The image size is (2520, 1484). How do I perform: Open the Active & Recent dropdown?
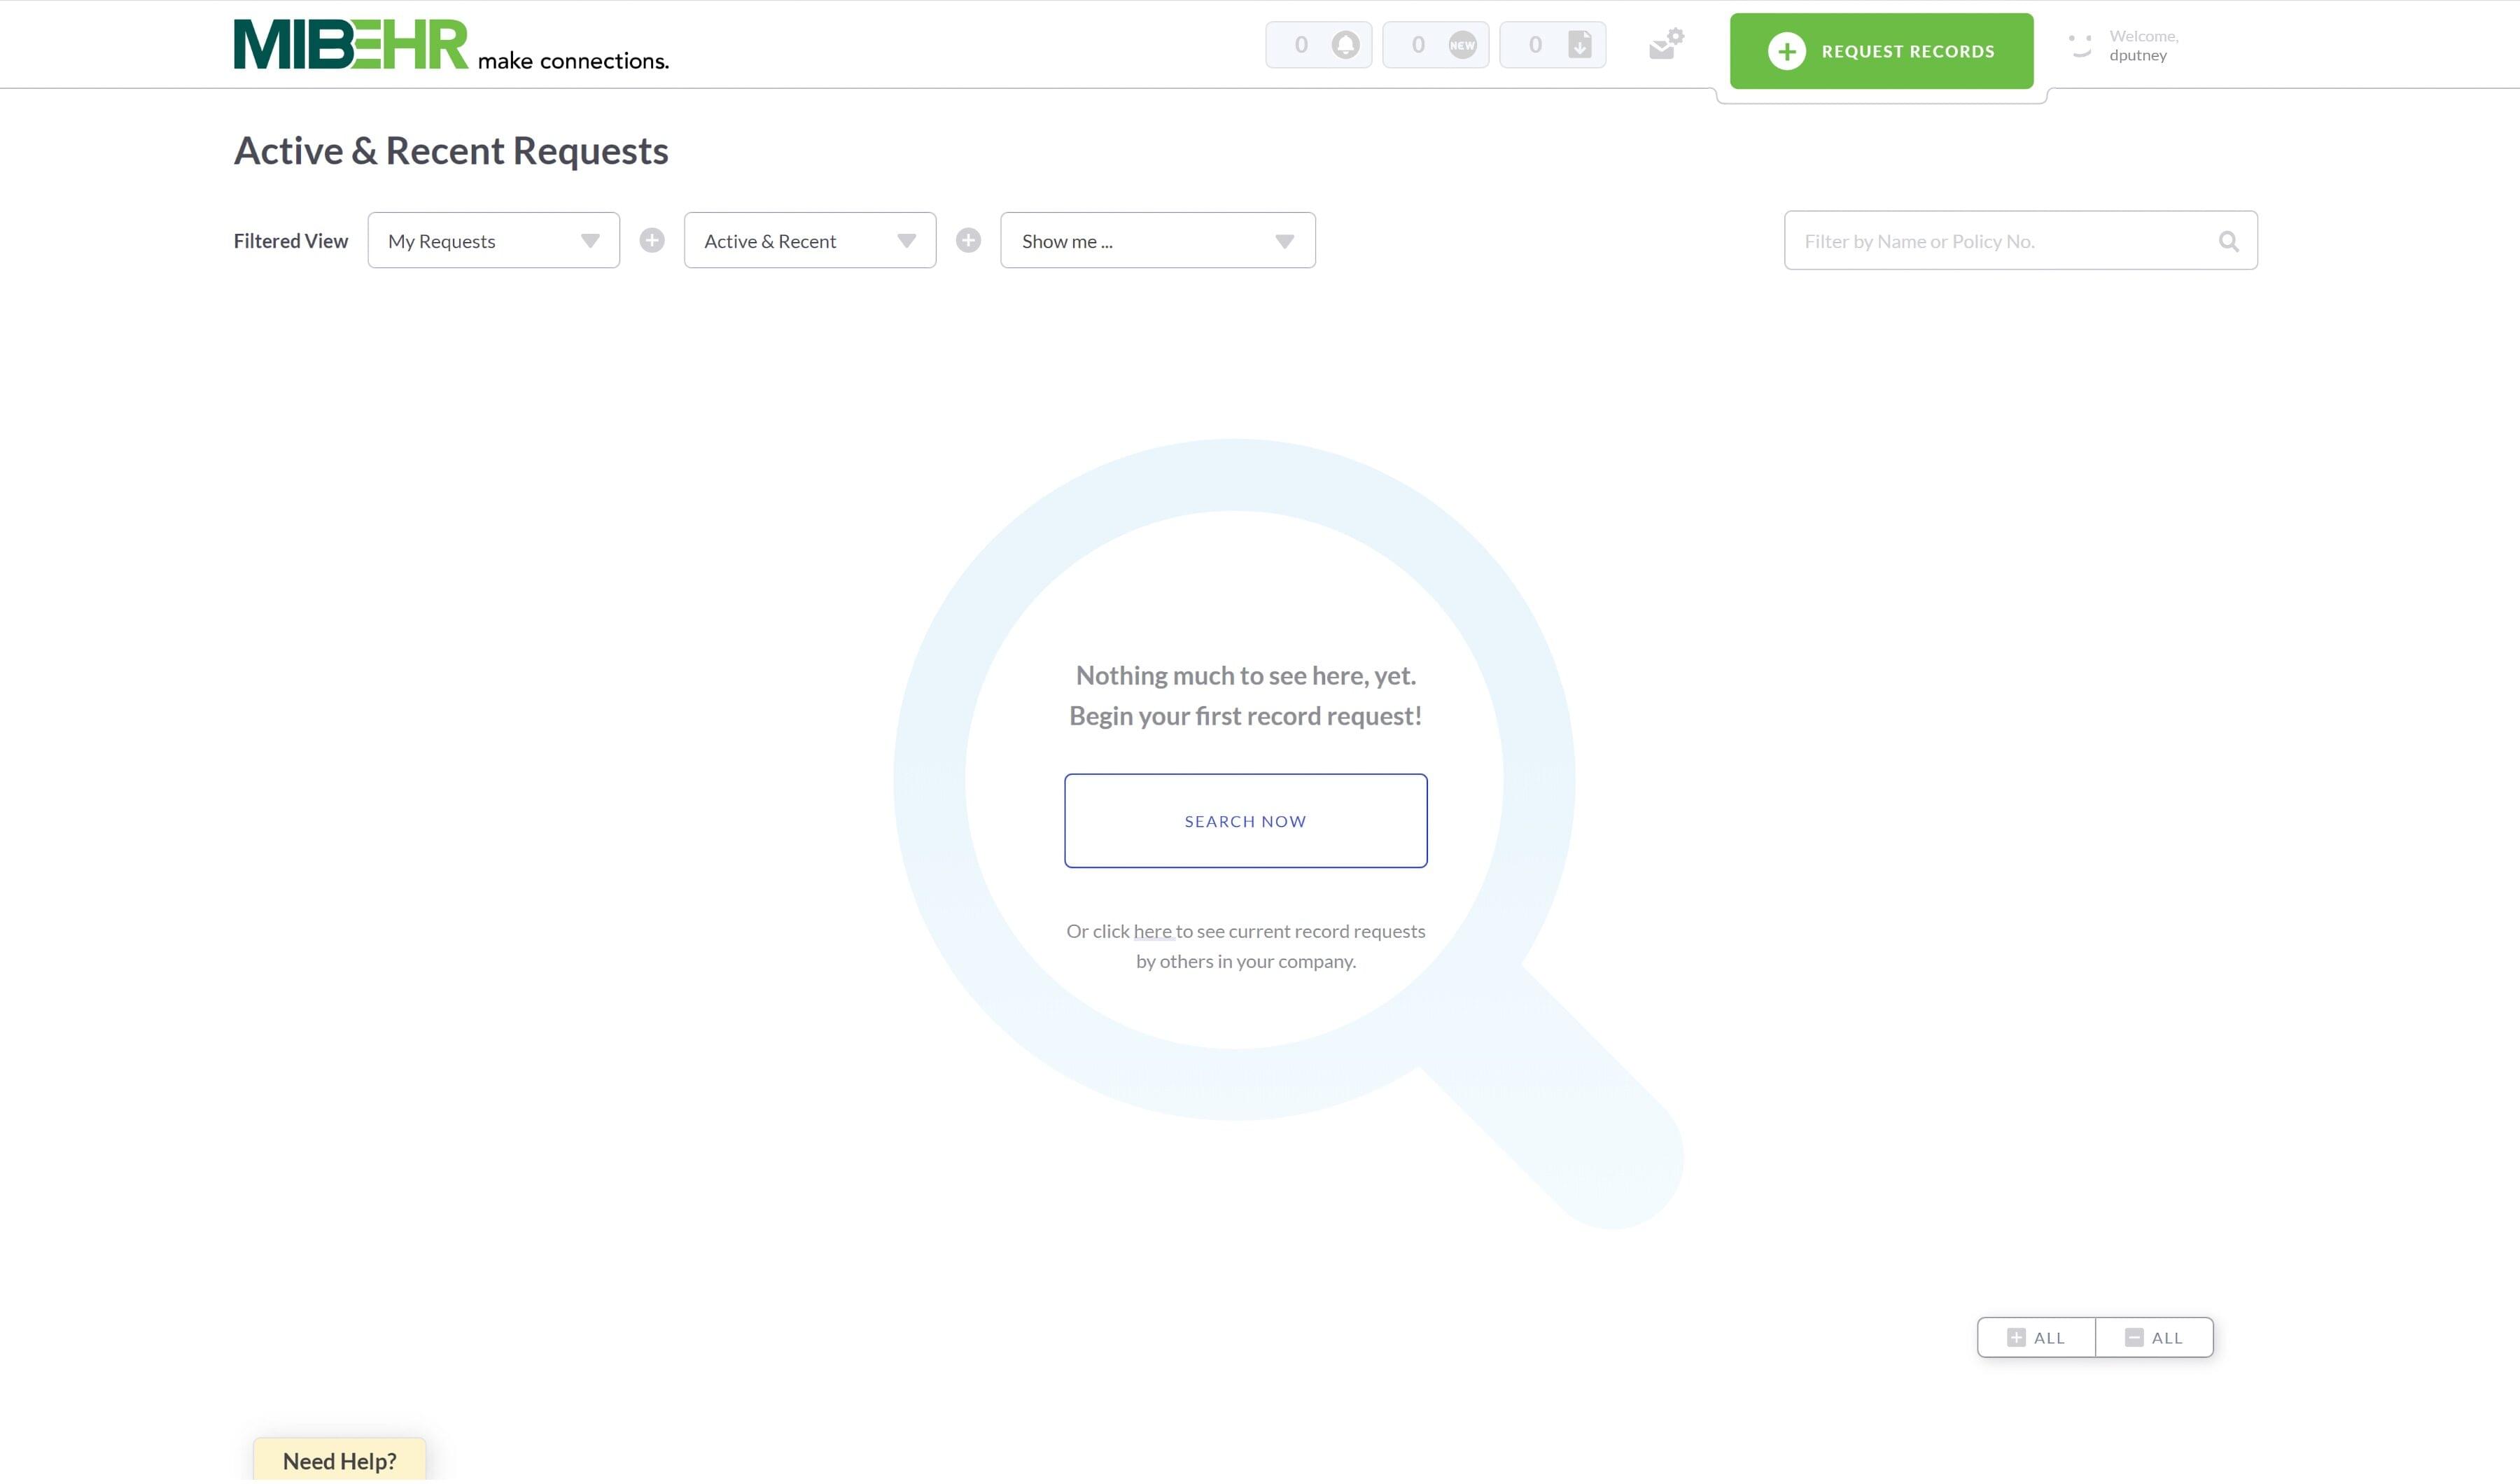(x=809, y=241)
